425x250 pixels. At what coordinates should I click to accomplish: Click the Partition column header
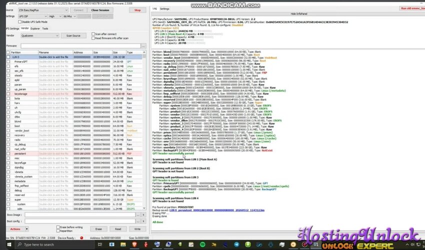click(x=24, y=52)
